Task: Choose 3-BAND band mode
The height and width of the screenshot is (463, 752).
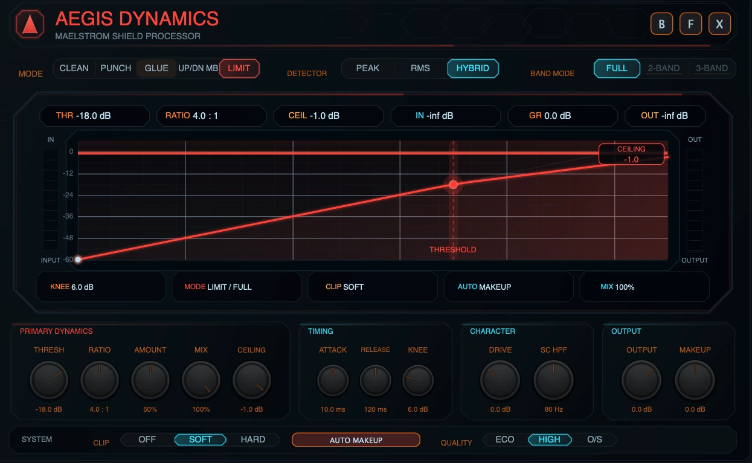Action: 712,68
